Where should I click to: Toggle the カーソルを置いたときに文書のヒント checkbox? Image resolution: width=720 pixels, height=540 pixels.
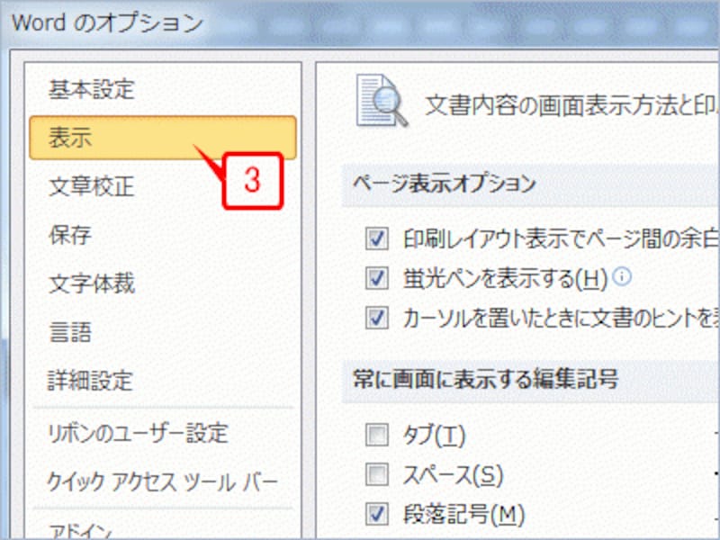(x=377, y=319)
